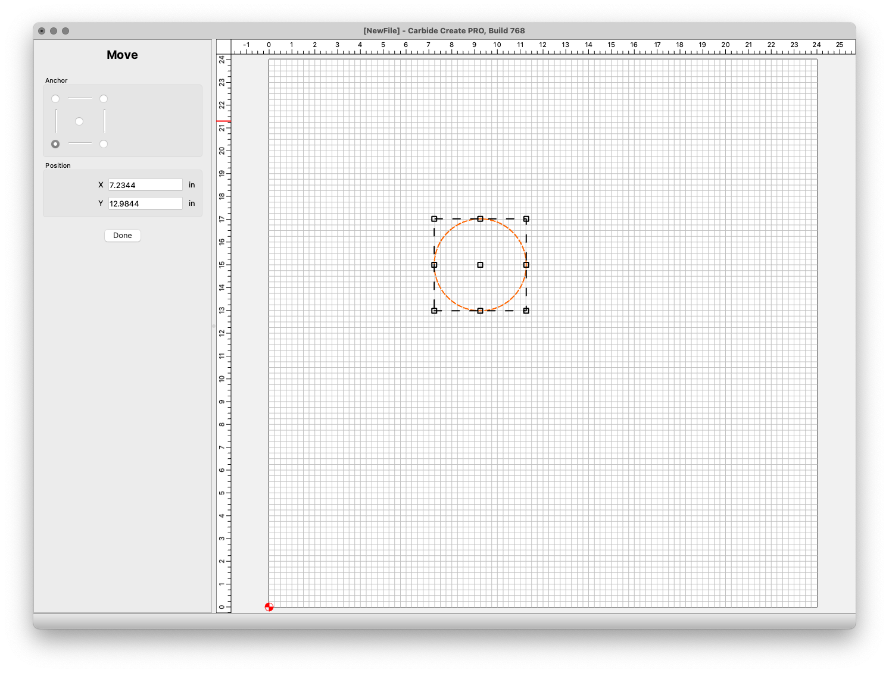The image size is (889, 673).
Task: Click the red origin marker at canvas corner
Action: point(269,607)
